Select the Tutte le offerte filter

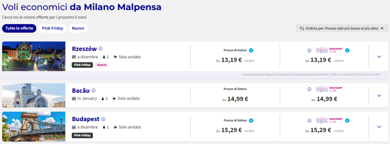click(19, 28)
